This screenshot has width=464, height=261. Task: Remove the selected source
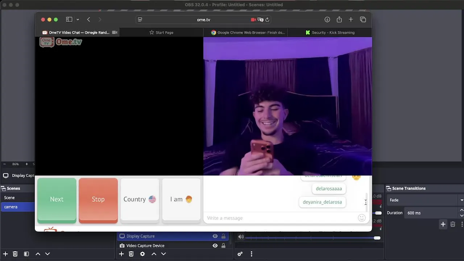pos(131,254)
